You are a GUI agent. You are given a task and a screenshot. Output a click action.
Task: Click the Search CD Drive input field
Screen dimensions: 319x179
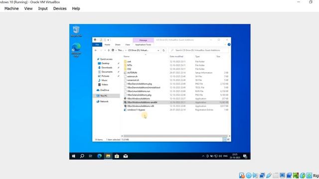tap(198, 50)
